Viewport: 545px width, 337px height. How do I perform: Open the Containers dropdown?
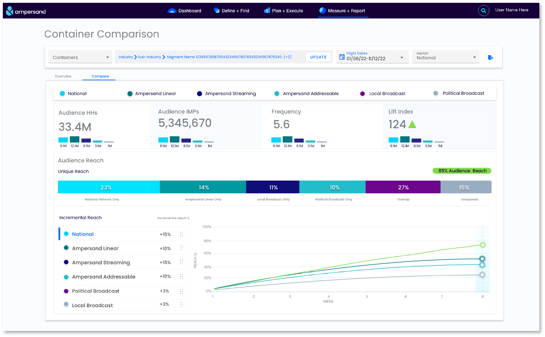[80, 57]
